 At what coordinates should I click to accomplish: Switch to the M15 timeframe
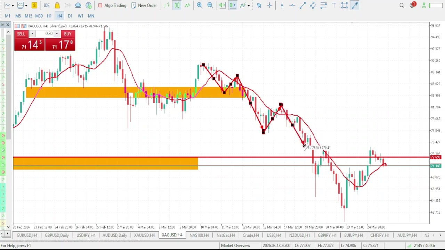click(29, 16)
